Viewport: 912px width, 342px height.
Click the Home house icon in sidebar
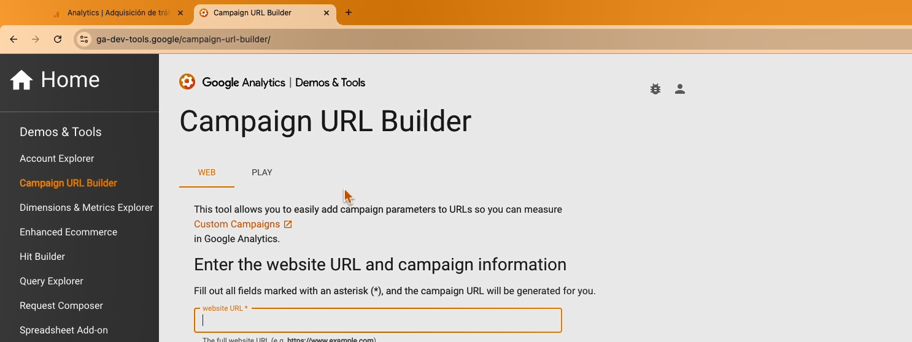(x=21, y=80)
